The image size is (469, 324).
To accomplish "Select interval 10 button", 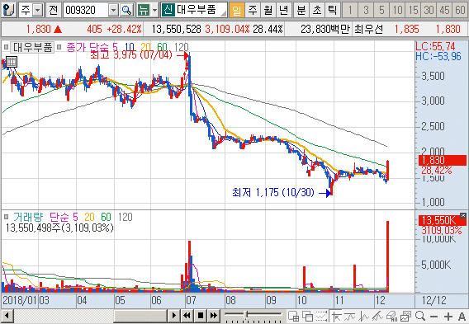I will tap(397, 10).
